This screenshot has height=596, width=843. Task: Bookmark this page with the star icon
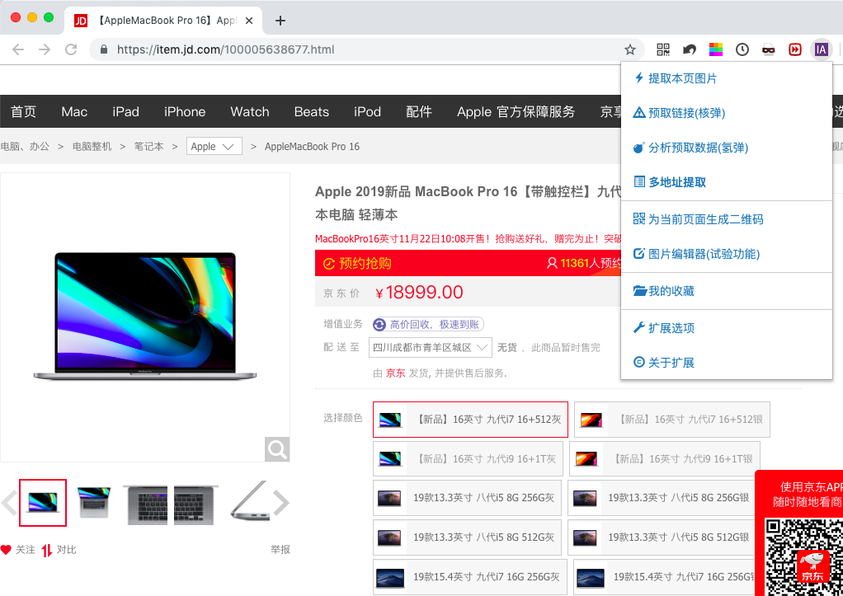pyautogui.click(x=630, y=49)
